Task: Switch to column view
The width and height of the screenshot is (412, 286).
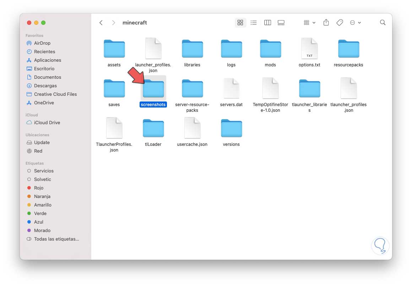Action: pyautogui.click(x=267, y=23)
